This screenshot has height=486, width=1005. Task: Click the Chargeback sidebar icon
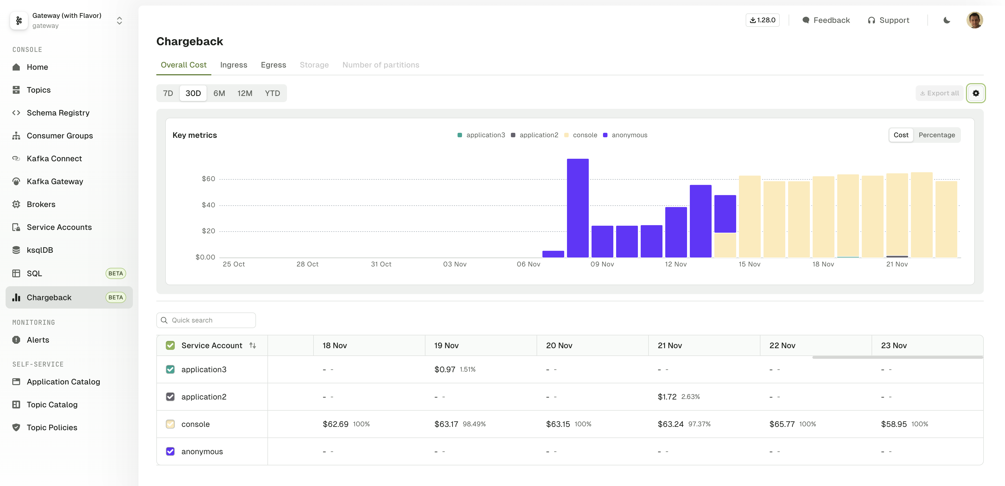pos(17,297)
